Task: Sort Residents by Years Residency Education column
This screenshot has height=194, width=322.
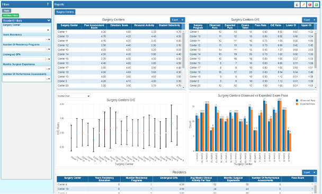Action: 104,179
